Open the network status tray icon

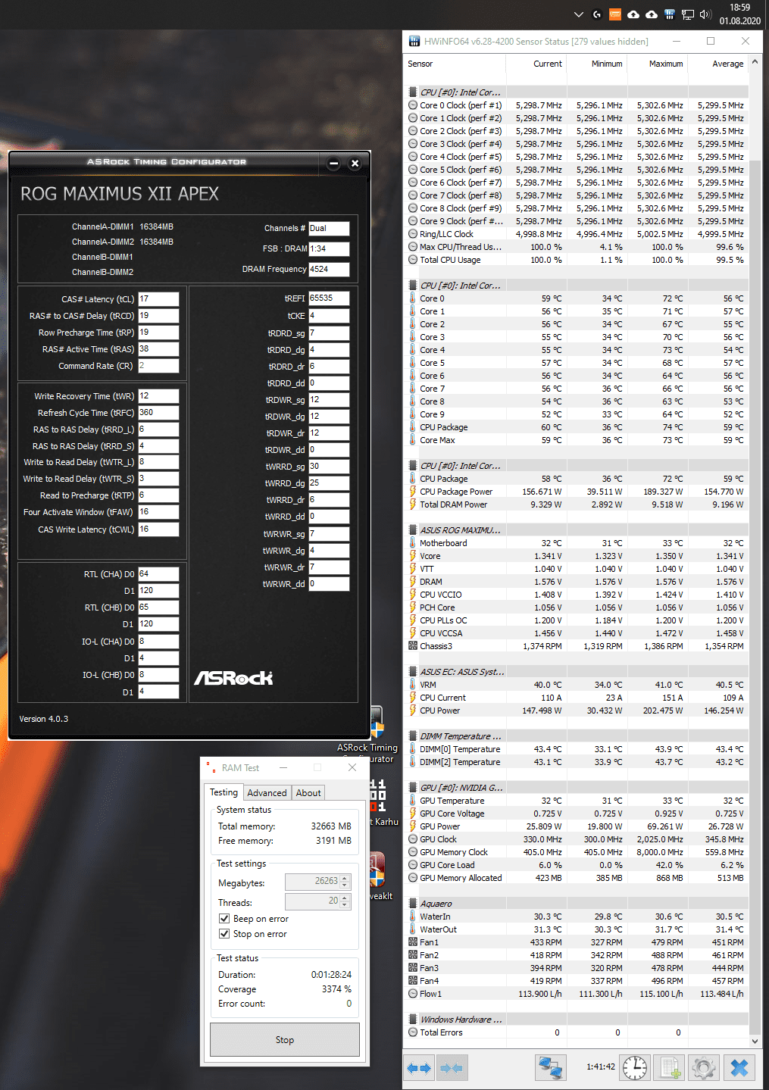(x=688, y=14)
